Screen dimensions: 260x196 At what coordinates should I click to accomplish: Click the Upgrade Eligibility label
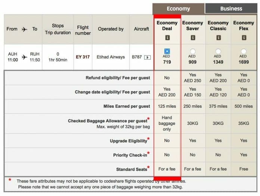[129, 141]
